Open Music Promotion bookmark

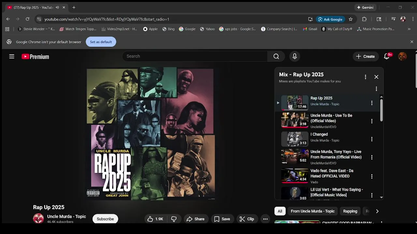pos(376,29)
